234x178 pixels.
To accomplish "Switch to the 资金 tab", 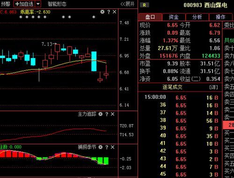I will click(x=174, y=17).
